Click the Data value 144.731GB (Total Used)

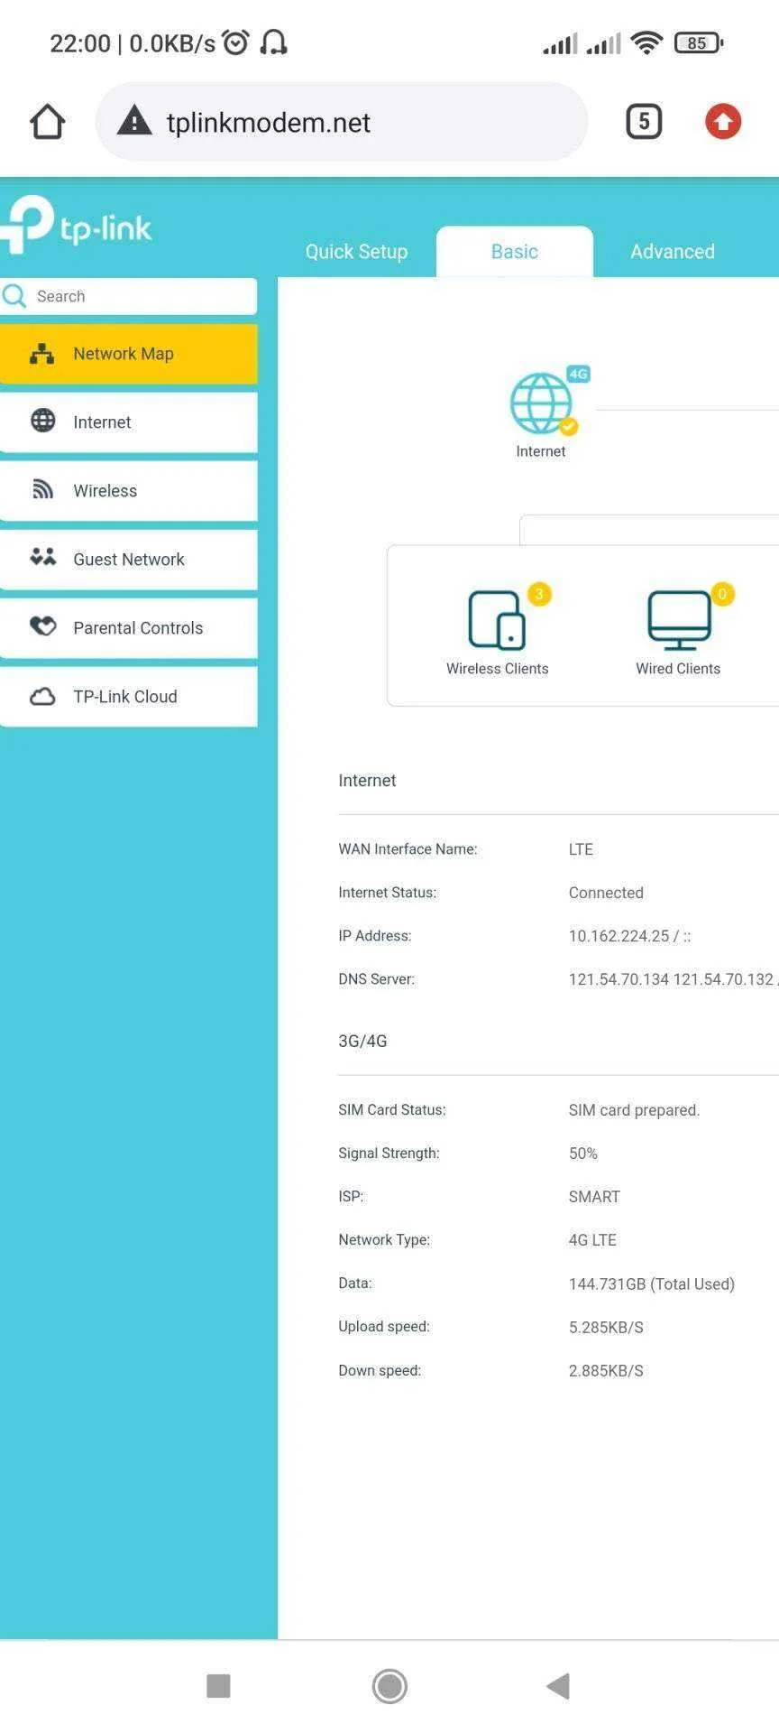coord(651,1284)
